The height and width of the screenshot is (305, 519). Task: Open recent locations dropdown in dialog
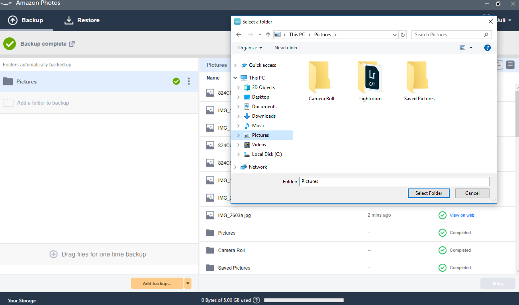260,35
